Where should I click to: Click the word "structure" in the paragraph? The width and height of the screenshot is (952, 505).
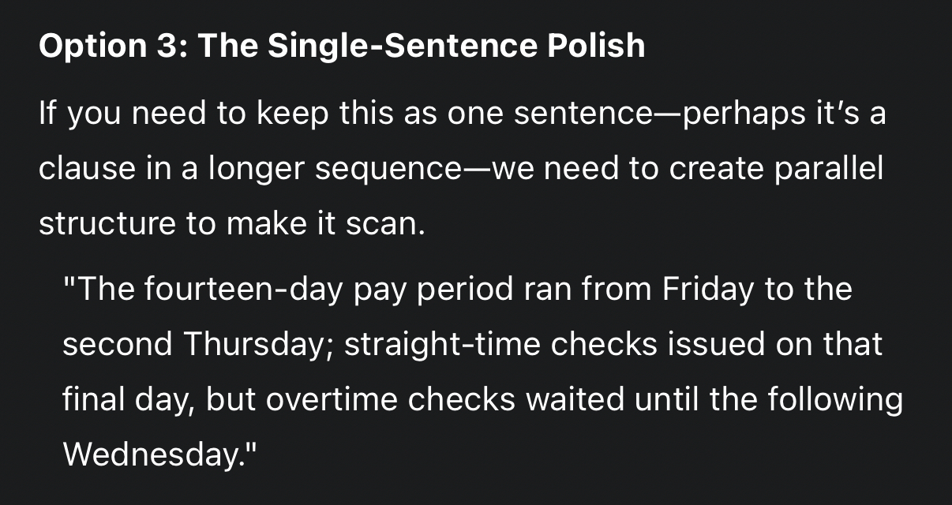tap(107, 224)
